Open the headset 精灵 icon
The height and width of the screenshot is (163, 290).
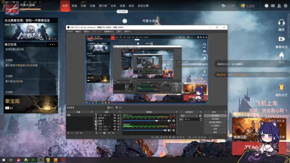click(281, 23)
